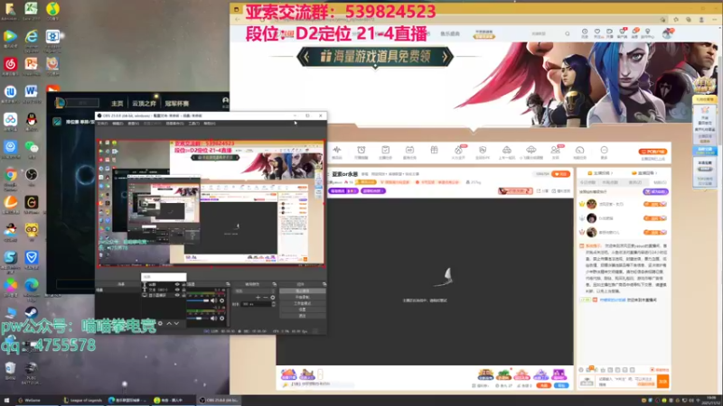This screenshot has height=406, width=723.
Task: Click the checklist clipboard icon in streamer toolbar
Action: pyautogui.click(x=386, y=150)
